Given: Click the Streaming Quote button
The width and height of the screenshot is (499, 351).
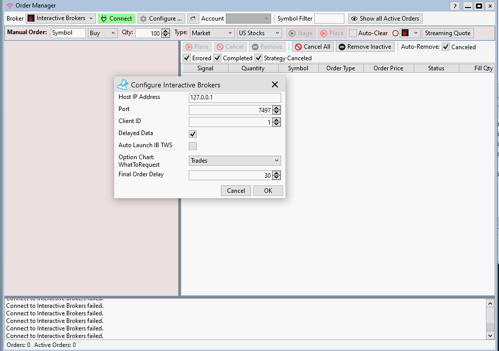Looking at the screenshot, I should (x=447, y=33).
